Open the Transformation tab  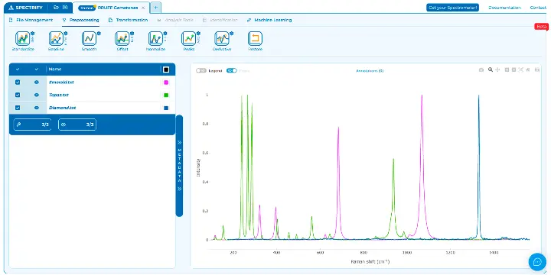click(x=129, y=20)
